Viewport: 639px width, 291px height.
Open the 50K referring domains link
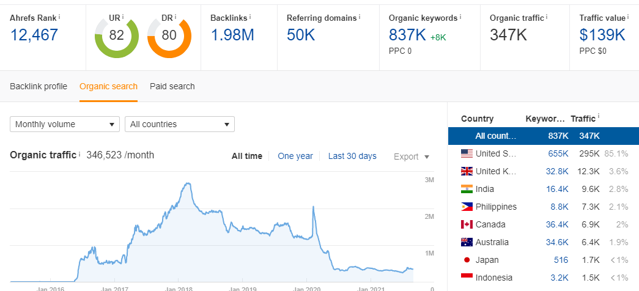coord(301,35)
